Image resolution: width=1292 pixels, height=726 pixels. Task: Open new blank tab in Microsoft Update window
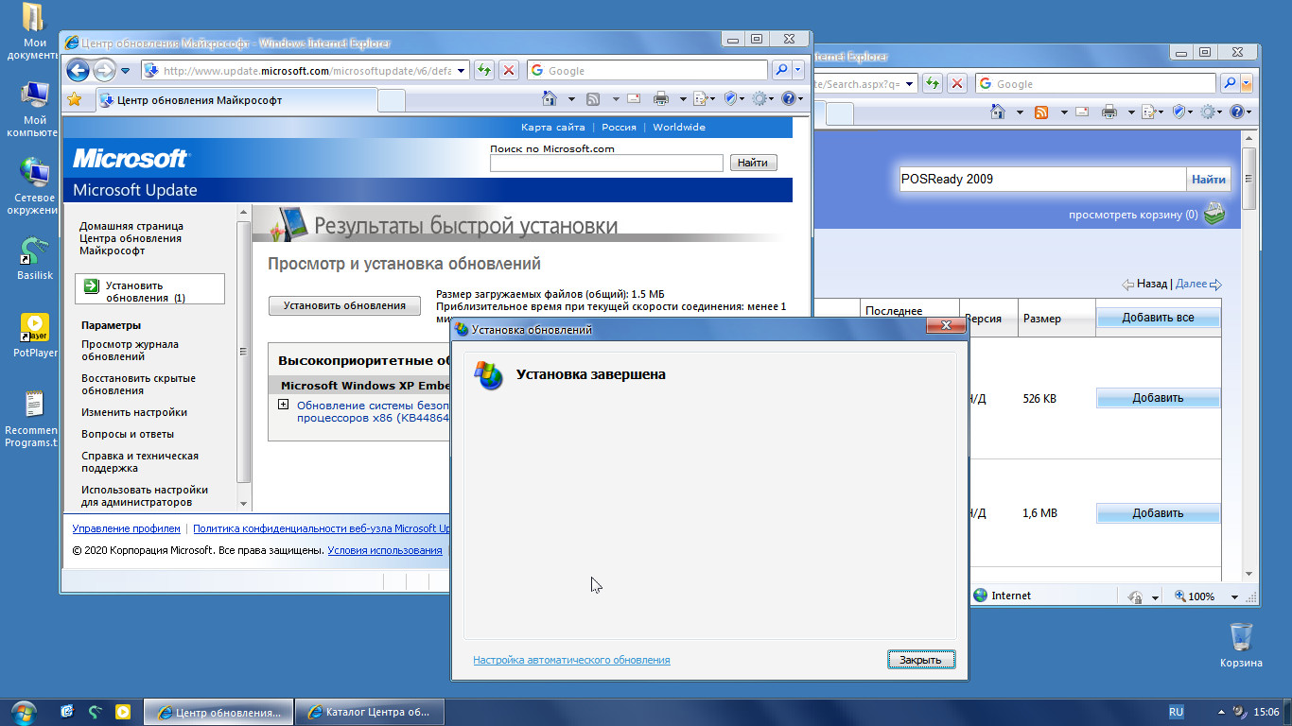tap(391, 100)
